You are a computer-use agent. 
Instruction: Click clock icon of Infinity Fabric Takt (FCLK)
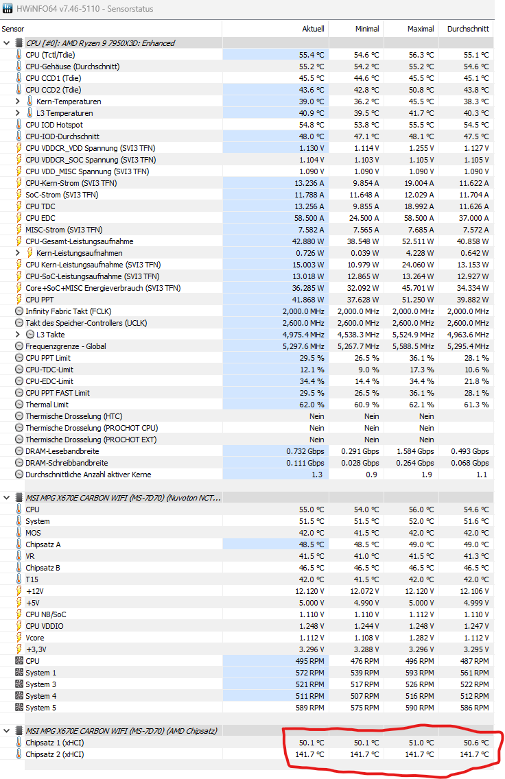(19, 311)
